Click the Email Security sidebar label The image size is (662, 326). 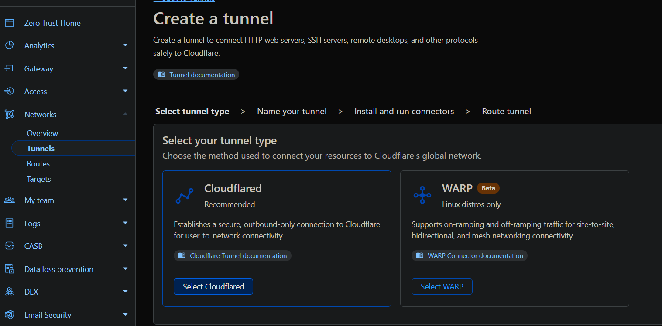[48, 315]
